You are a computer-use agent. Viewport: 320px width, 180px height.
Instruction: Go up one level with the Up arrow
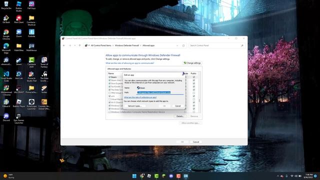(80, 45)
